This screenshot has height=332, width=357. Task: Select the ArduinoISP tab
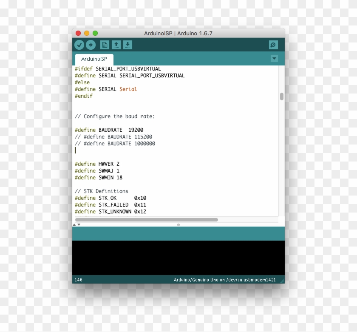coord(94,60)
